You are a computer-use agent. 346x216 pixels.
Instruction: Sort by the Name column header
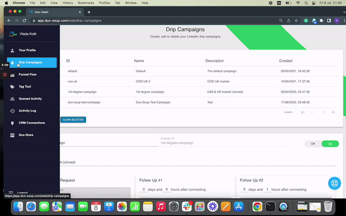(x=139, y=61)
